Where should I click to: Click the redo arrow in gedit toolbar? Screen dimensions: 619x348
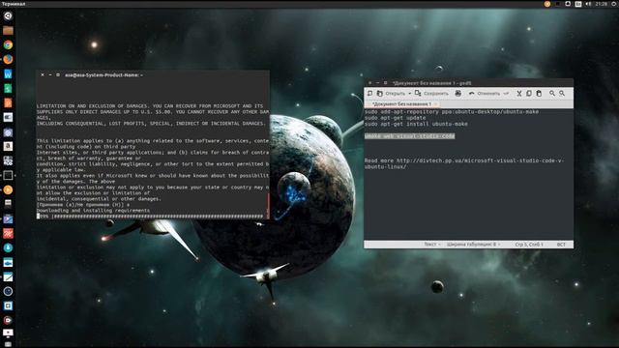(506, 94)
